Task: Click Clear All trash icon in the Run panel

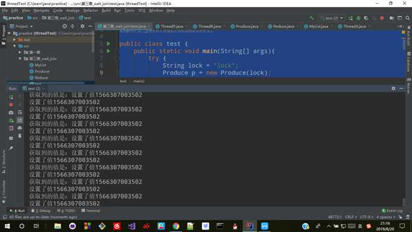Action: pyautogui.click(x=20, y=136)
